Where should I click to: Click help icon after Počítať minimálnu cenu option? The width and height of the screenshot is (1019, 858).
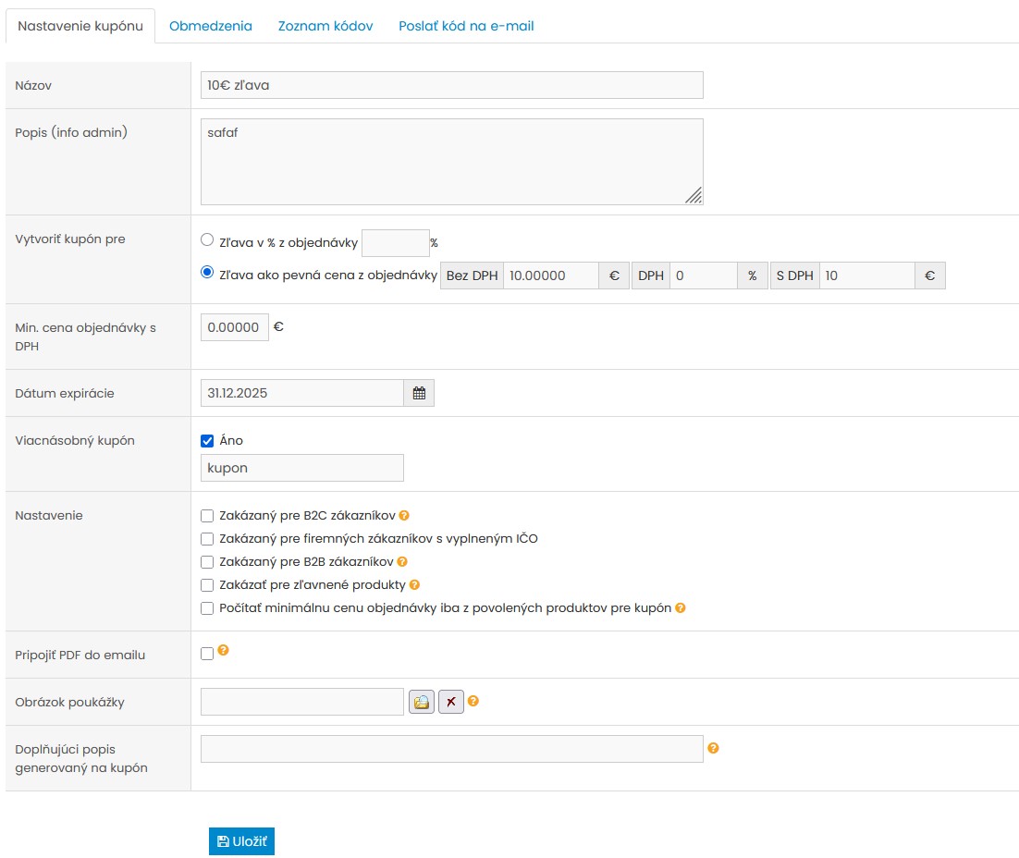(681, 608)
